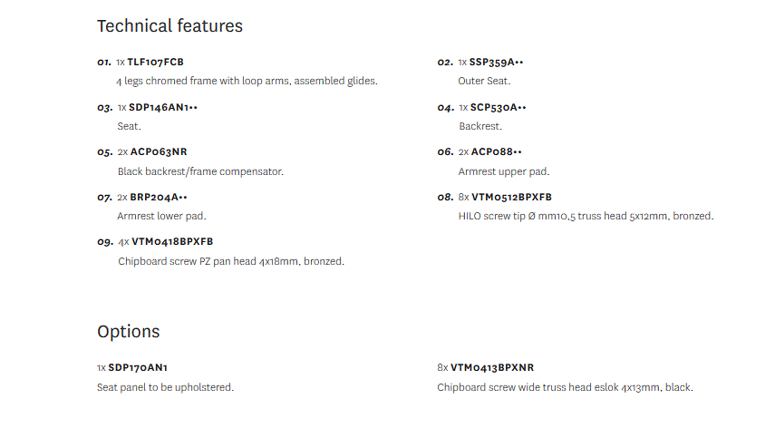Click the Options heading
775x428 pixels.
tap(128, 332)
